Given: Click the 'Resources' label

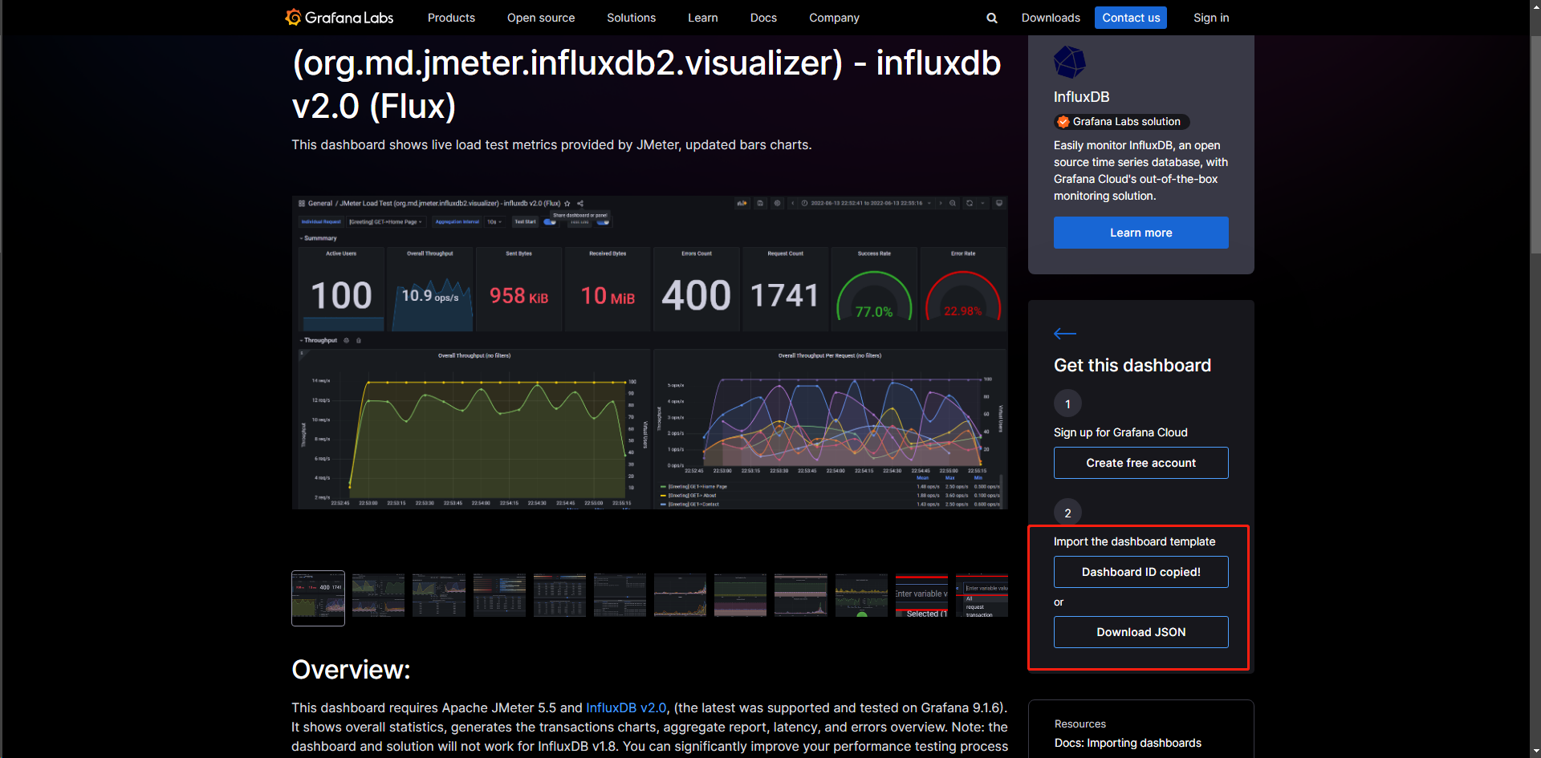Looking at the screenshot, I should coord(1080,724).
